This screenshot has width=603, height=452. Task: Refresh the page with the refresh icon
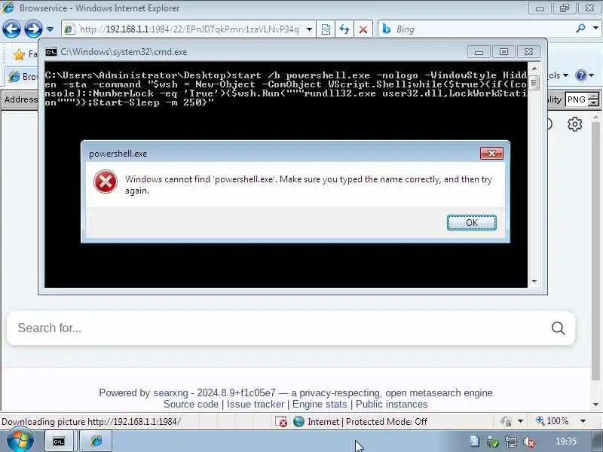pos(344,29)
